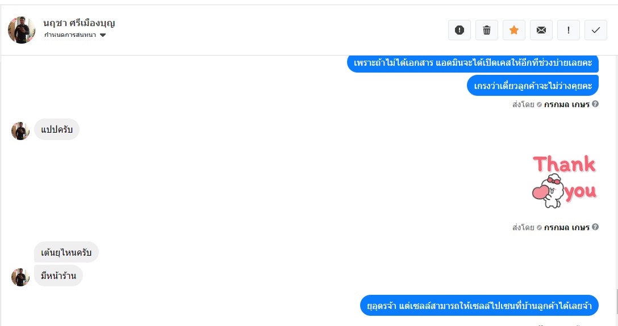The height and width of the screenshot is (326, 618).
Task: Mark conversation as spam using exclamation circle icon
Action: pos(459,30)
